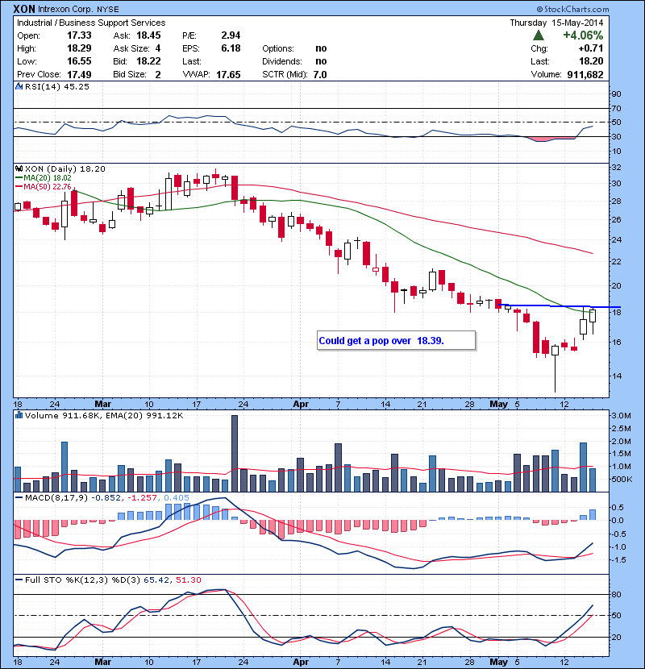Click the XON ticker symbol in header
Image resolution: width=645 pixels, height=669 pixels.
click(24, 9)
